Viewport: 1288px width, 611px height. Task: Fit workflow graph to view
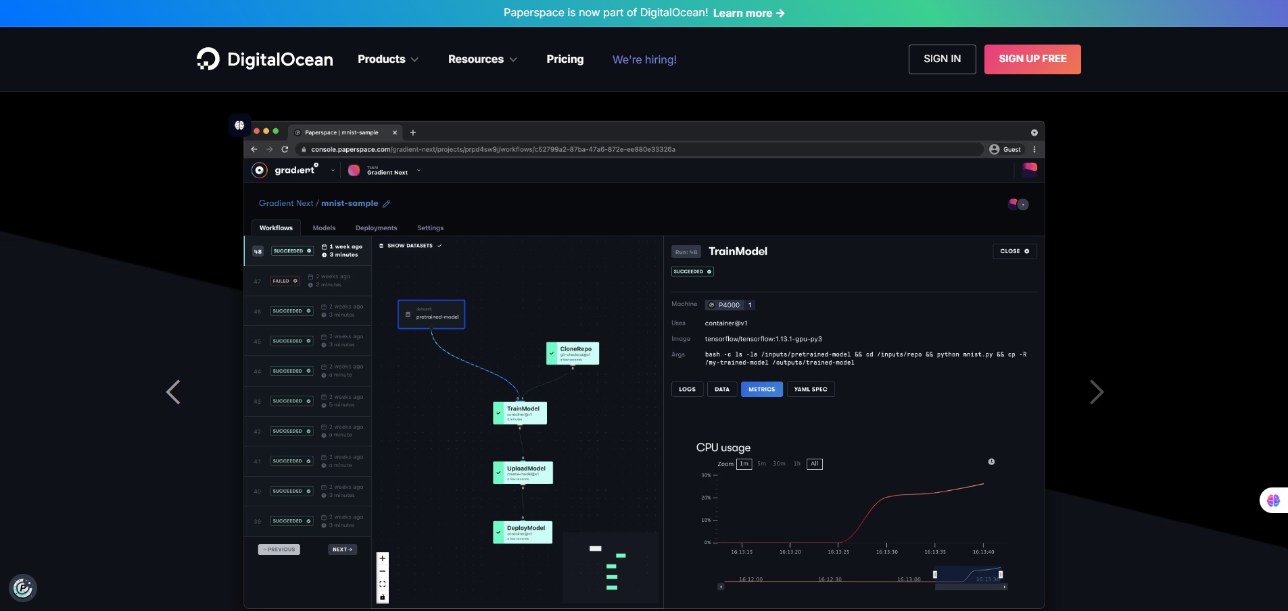tap(382, 584)
